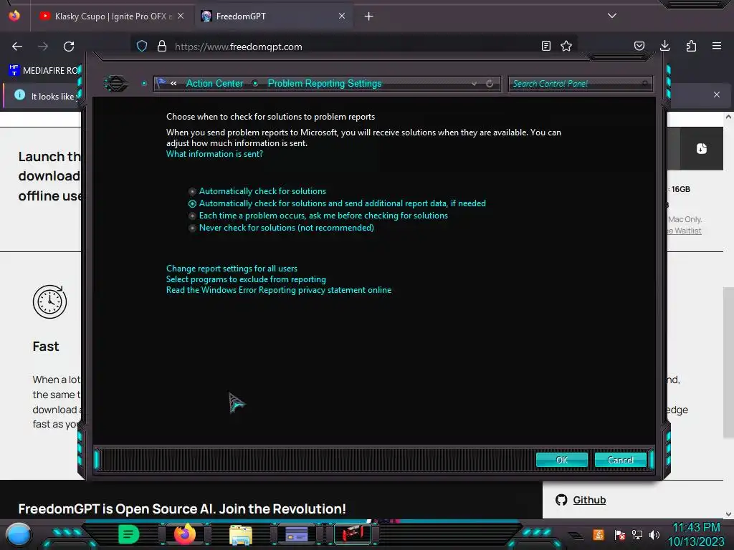Screen dimensions: 734x550
Task: Click the clock icon above Fast heading
Action: pos(50,301)
